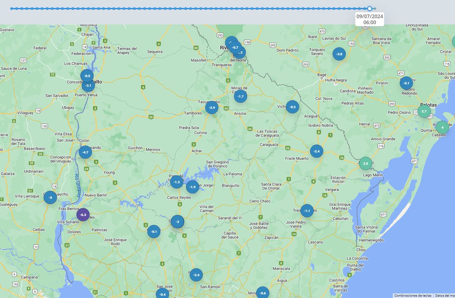The width and height of the screenshot is (455, 298).
Task: Jump to the first point on the timeline
Action: tap(11, 8)
